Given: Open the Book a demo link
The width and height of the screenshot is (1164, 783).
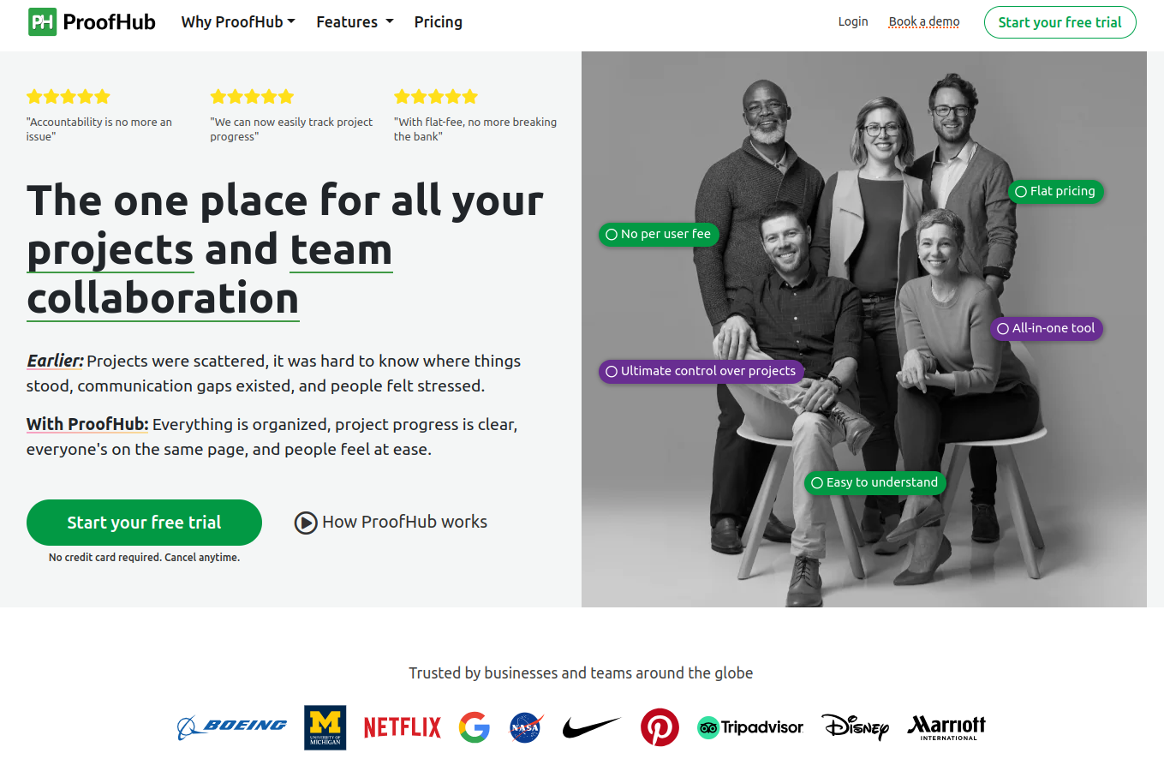Looking at the screenshot, I should pos(923,21).
